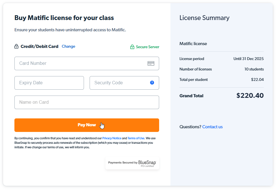Image resolution: width=277 pixels, height=190 pixels.
Task: Click the blue question mark help icon
Action: (x=152, y=83)
